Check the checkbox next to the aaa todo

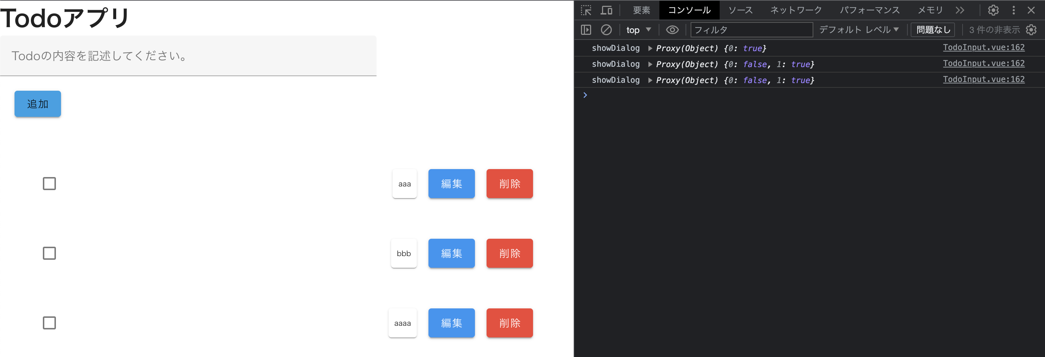pos(49,184)
